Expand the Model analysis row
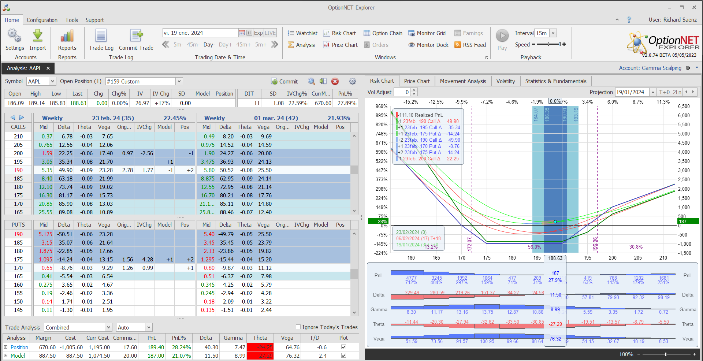Viewport: 703px width, 361px height. pos(6,356)
